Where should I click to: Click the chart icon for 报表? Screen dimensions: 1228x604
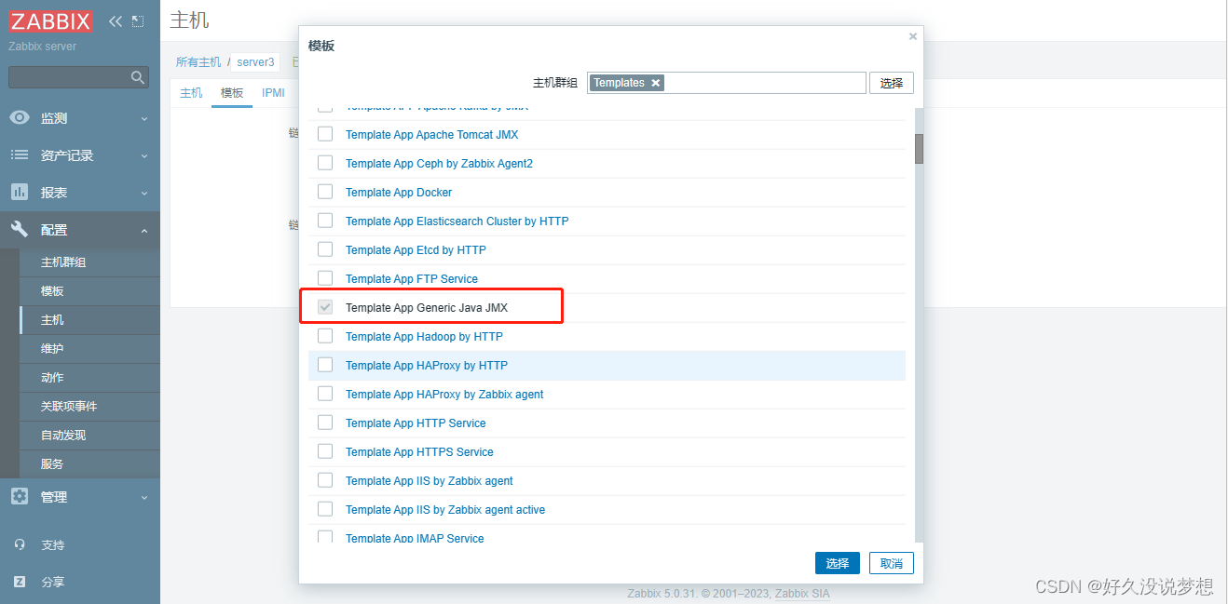(x=20, y=192)
